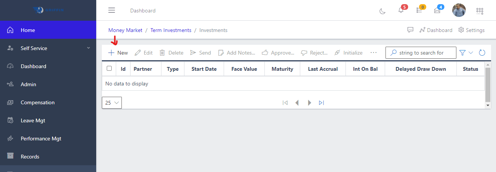This screenshot has width=496, height=172.
Task: Open more actions ellipsis in toolbar
Action: (x=374, y=53)
